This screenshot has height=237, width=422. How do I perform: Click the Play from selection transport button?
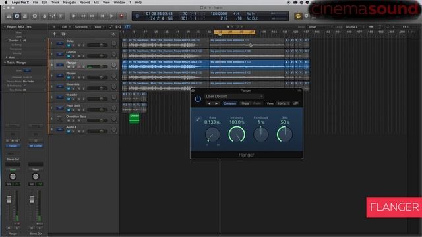click(x=74, y=16)
